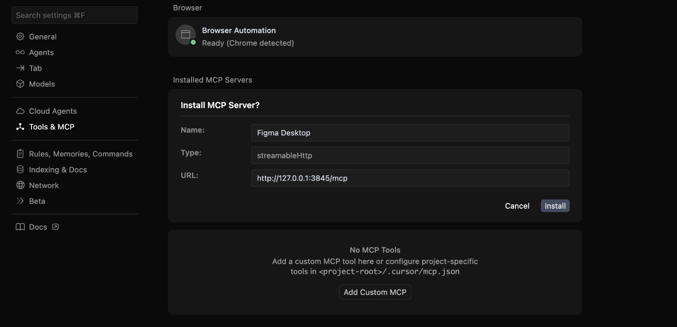
Task: Click the 'No MCP Tools' text
Action: (375, 250)
